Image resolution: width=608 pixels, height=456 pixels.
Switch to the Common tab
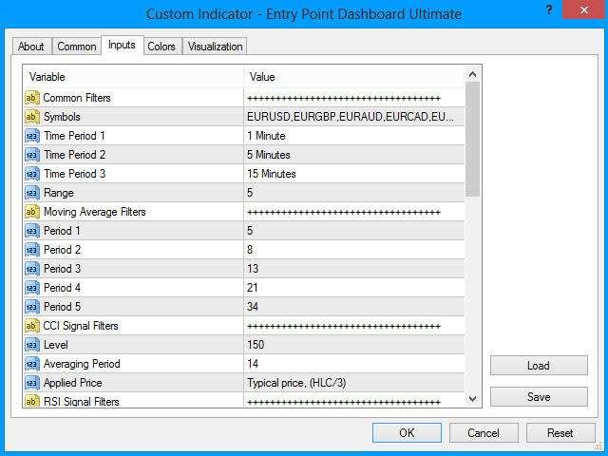[x=77, y=47]
